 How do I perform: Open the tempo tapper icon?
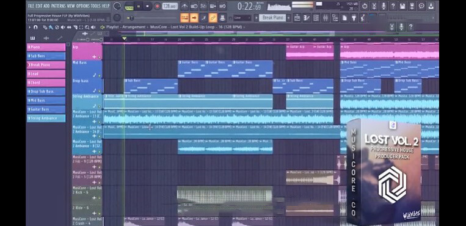click(363, 18)
